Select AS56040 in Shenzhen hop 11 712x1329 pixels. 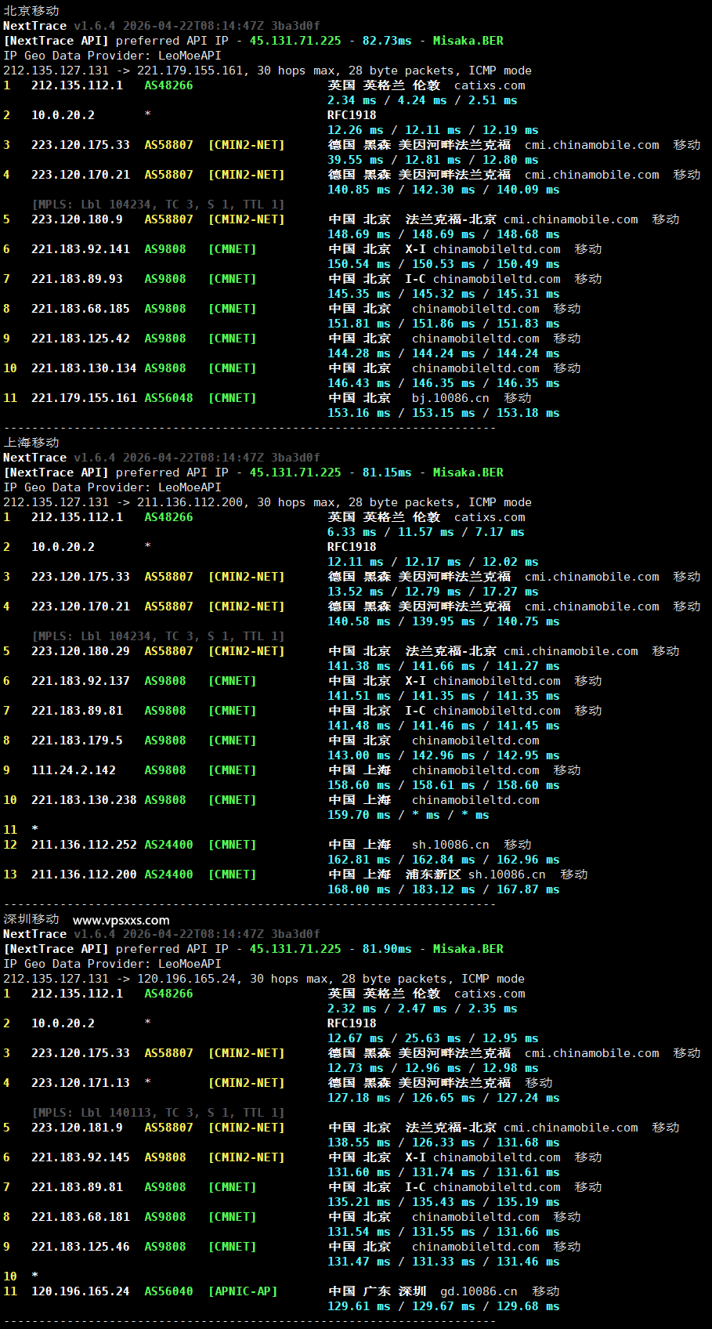point(168,1291)
